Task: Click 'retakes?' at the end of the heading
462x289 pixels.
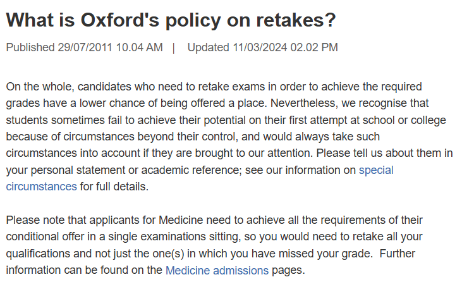Action: click(x=296, y=20)
